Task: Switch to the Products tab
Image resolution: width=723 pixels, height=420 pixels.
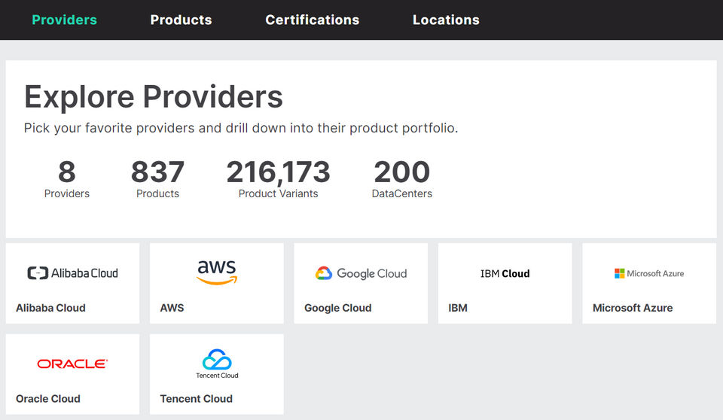Action: [181, 20]
